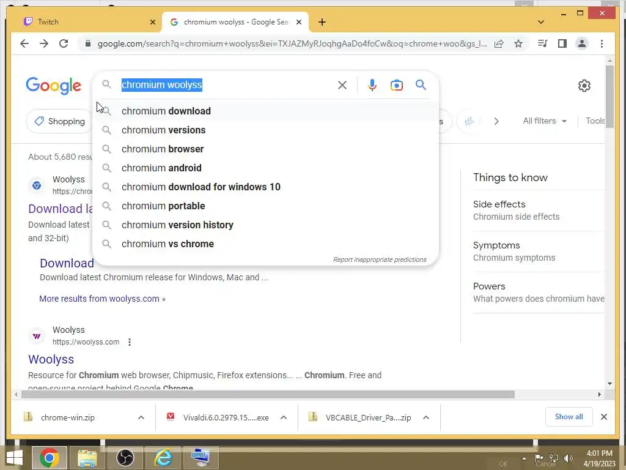
Task: Click the address bar URL
Action: [292, 43]
